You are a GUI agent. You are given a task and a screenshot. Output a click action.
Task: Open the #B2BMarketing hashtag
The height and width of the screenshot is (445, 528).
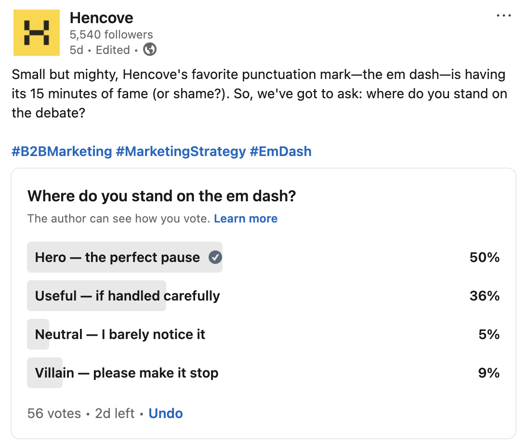pyautogui.click(x=61, y=151)
